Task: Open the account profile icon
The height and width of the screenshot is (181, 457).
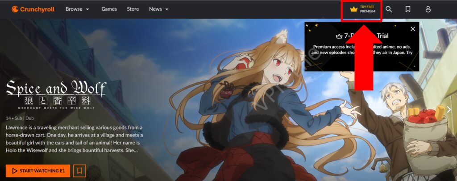Action: pos(428,9)
